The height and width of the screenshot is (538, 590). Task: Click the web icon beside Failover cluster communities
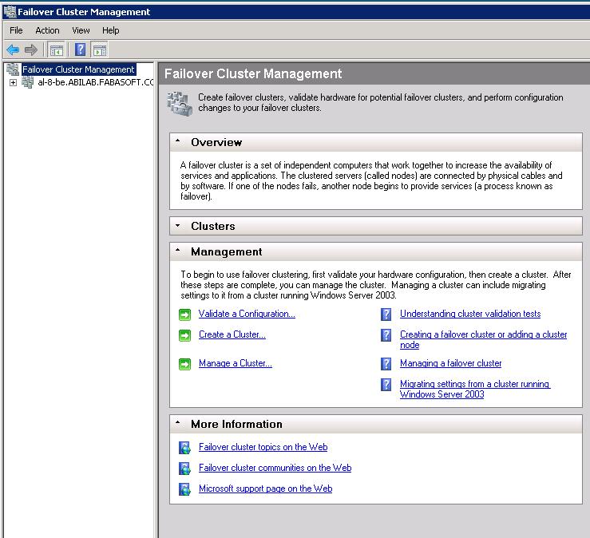pyautogui.click(x=184, y=469)
